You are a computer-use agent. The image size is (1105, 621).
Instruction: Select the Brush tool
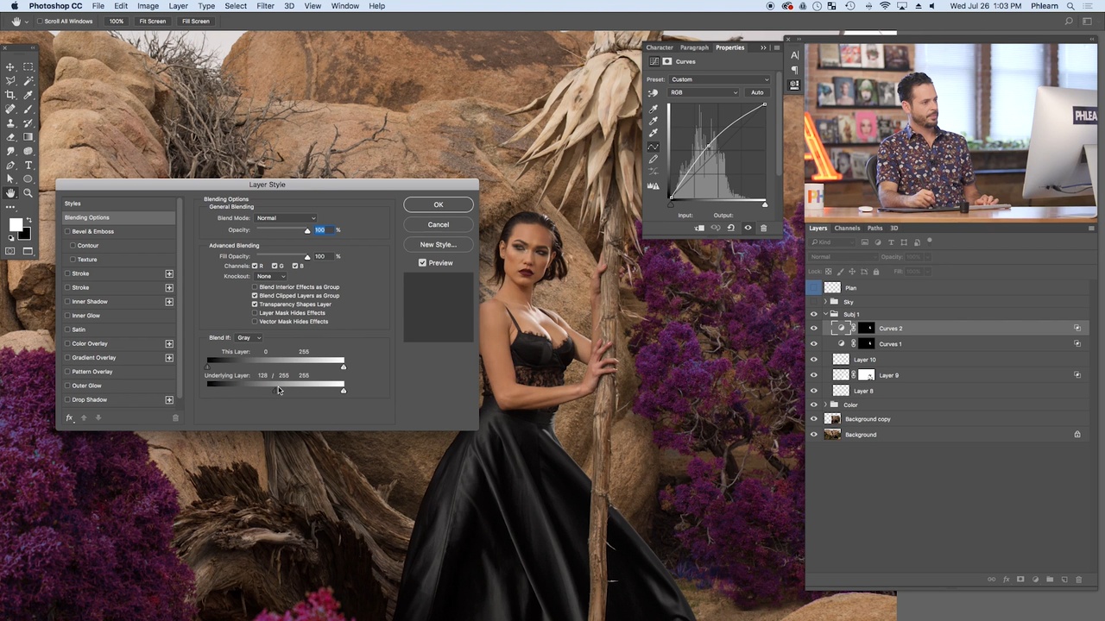click(x=28, y=109)
